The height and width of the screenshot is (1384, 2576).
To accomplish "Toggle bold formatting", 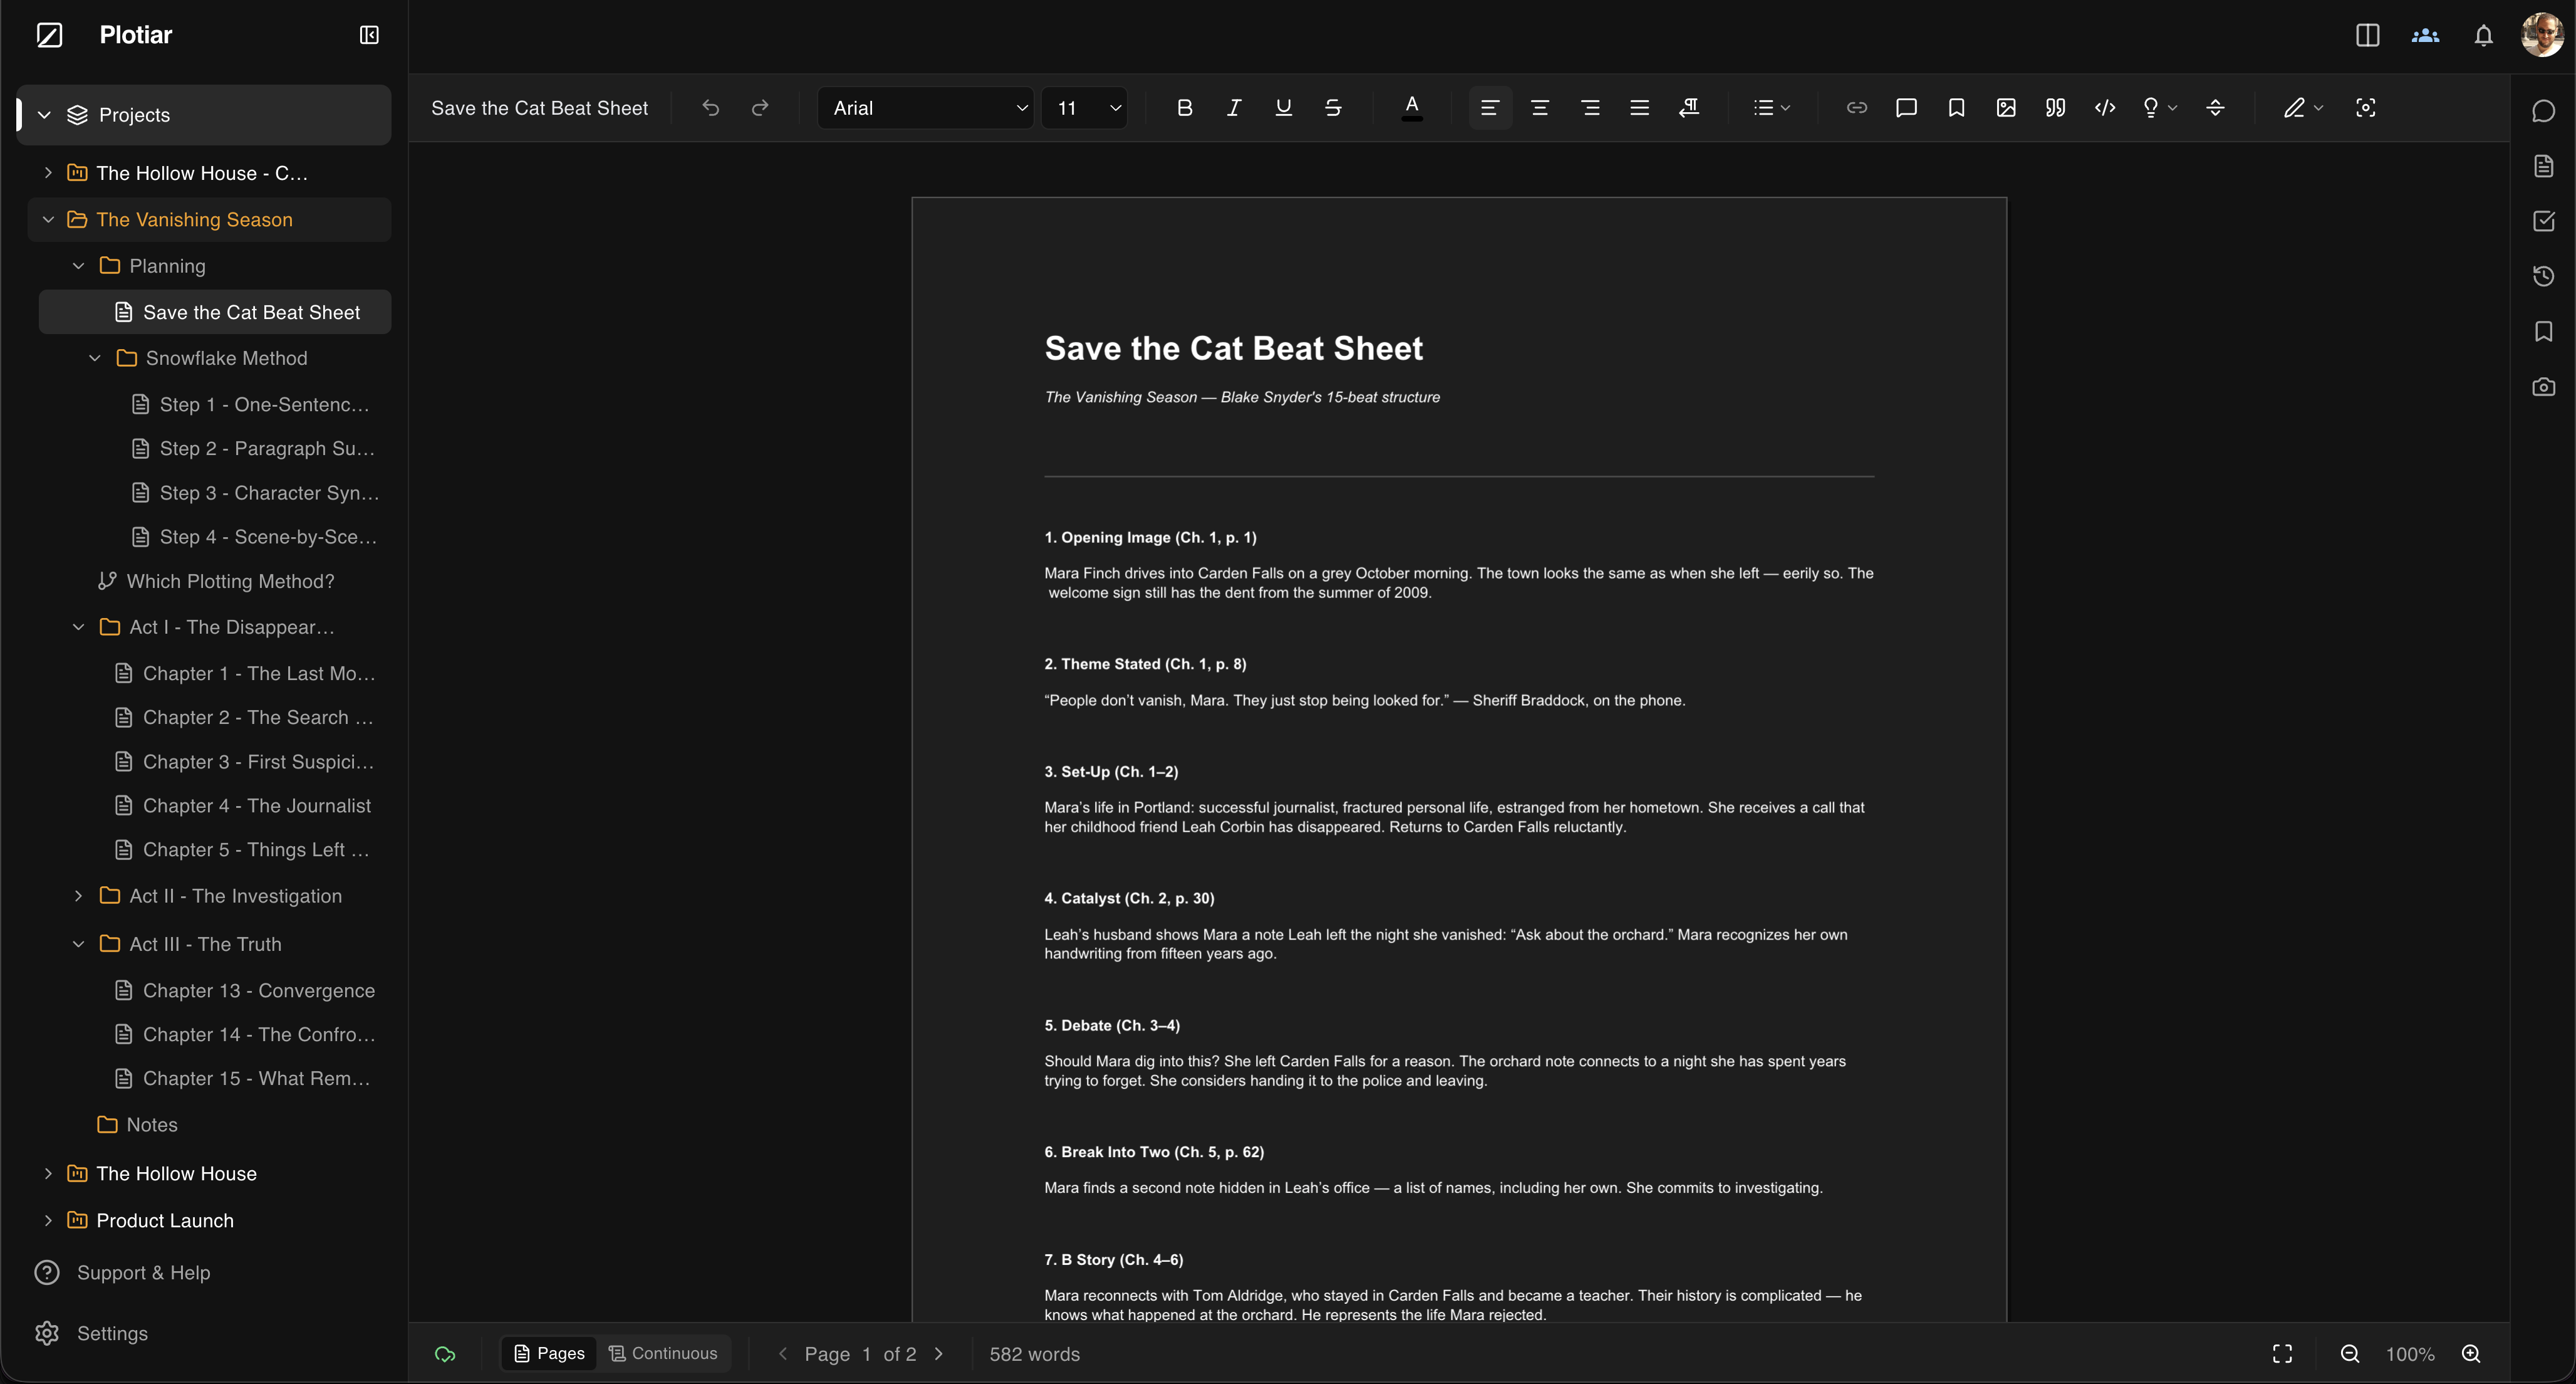I will pyautogui.click(x=1184, y=107).
